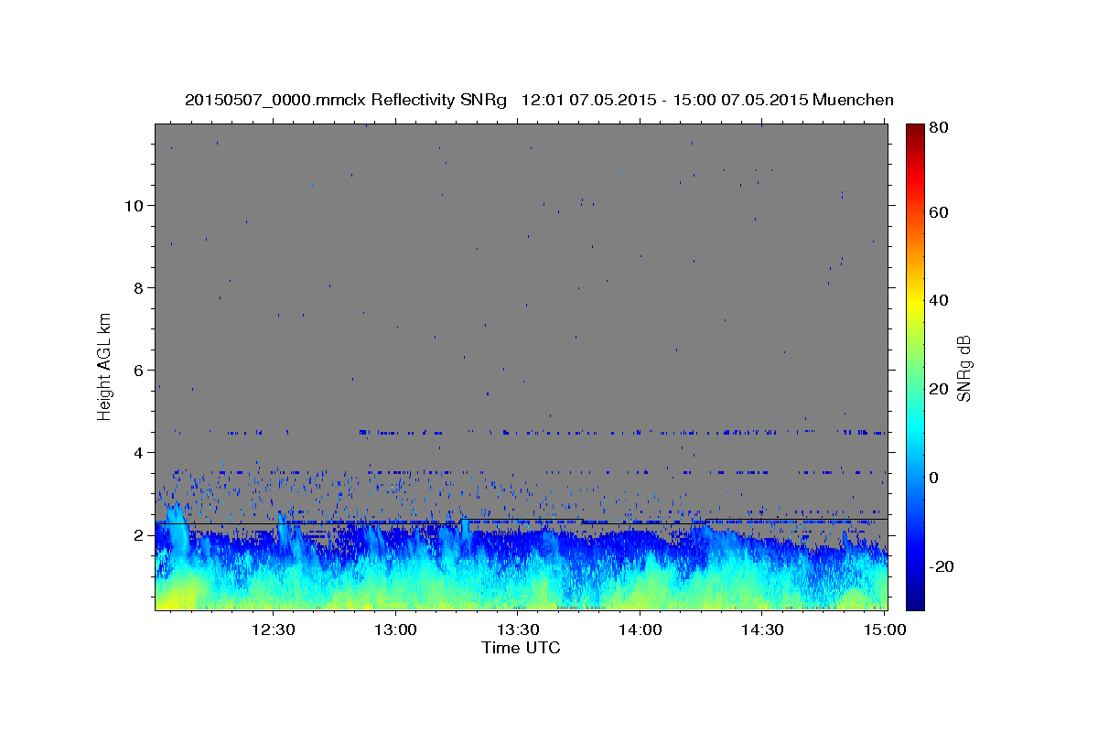1098x732 pixels.
Task: Click the 14:30 time tick label
Action: [762, 630]
